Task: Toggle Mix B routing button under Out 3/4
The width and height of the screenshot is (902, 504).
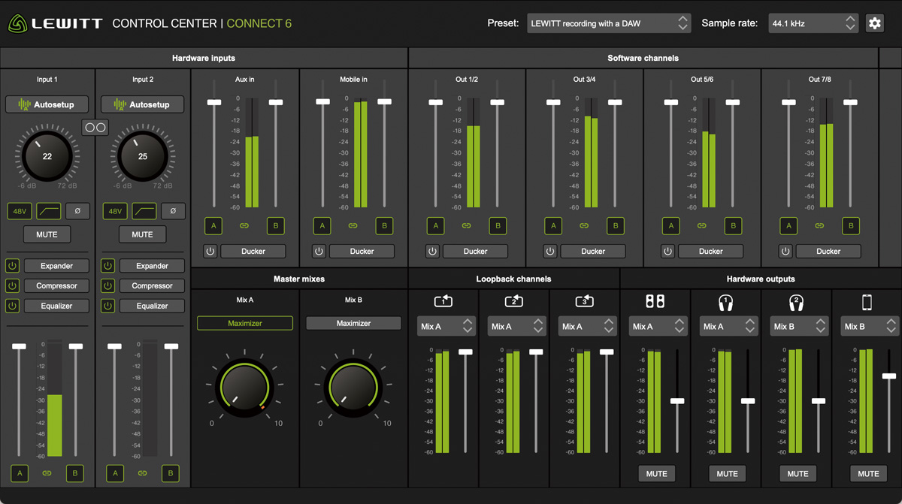Action: tap(615, 225)
